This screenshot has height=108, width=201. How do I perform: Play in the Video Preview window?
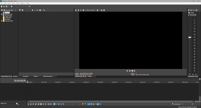[127, 71]
